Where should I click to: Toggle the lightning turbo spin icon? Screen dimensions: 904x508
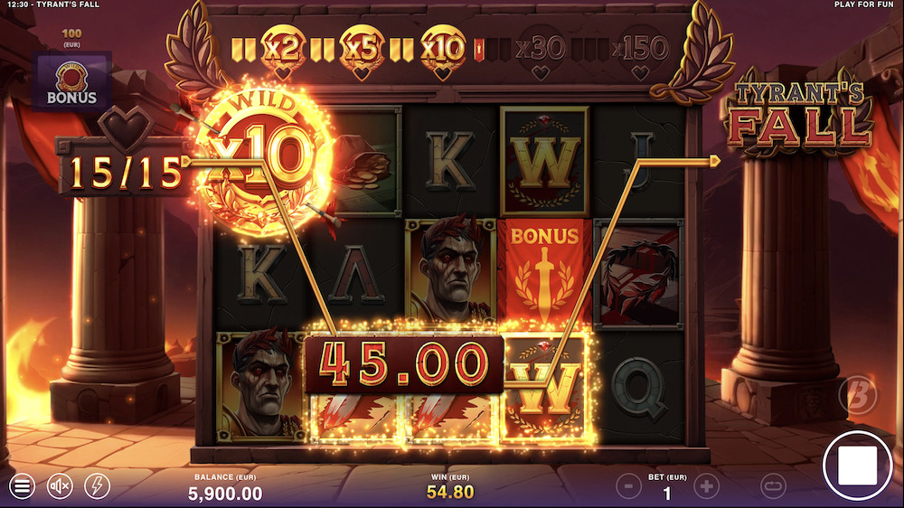tap(97, 486)
